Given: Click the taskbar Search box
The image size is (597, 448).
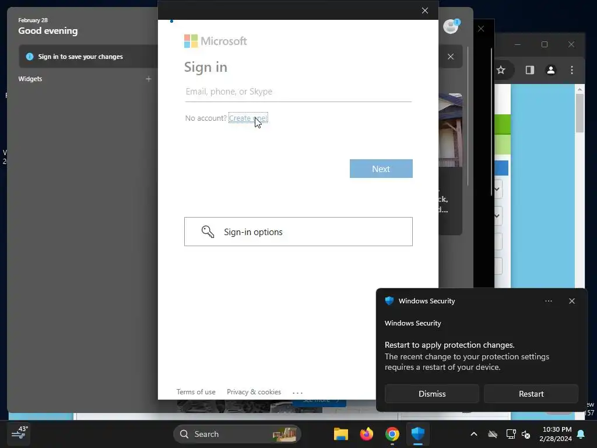Looking at the screenshot, I should pyautogui.click(x=237, y=434).
